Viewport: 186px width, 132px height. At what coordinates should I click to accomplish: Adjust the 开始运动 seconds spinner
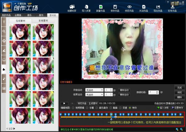click(x=111, y=90)
